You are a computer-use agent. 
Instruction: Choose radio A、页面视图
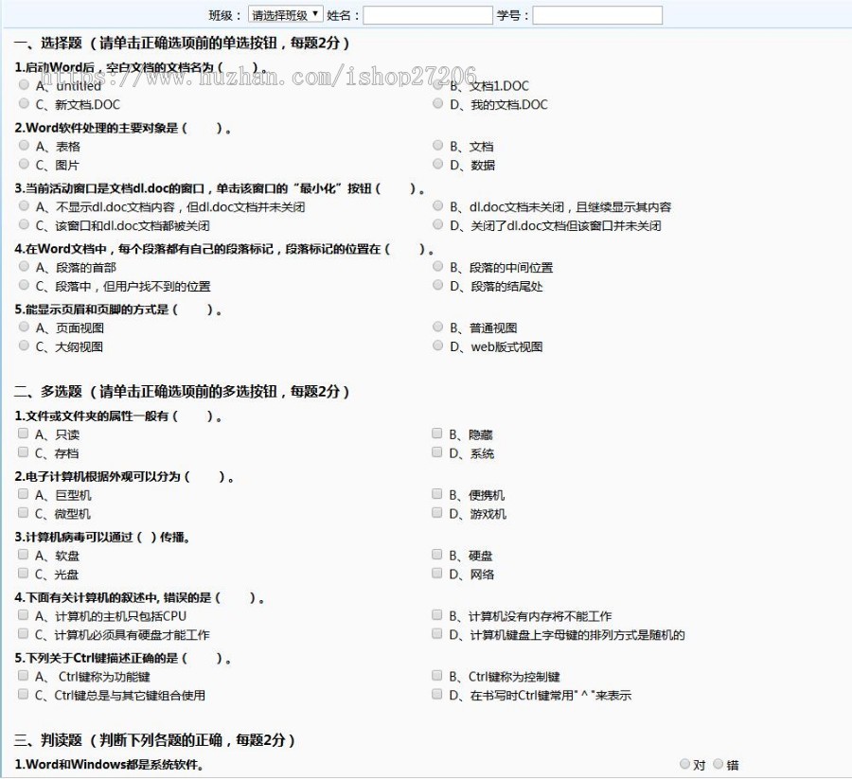coord(24,327)
